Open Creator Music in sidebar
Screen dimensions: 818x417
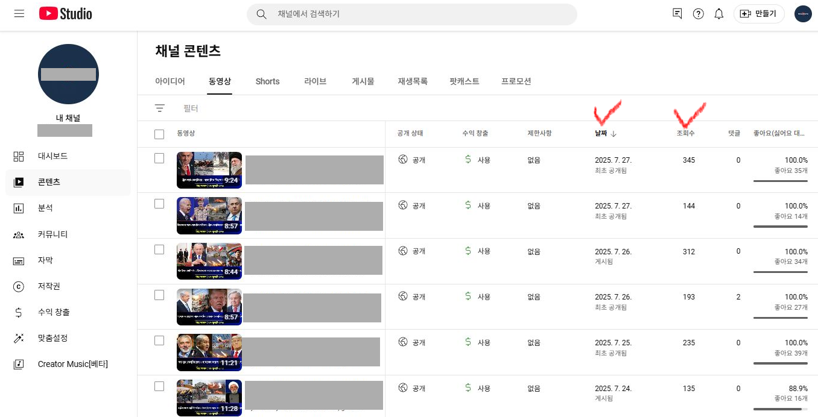[x=72, y=364]
